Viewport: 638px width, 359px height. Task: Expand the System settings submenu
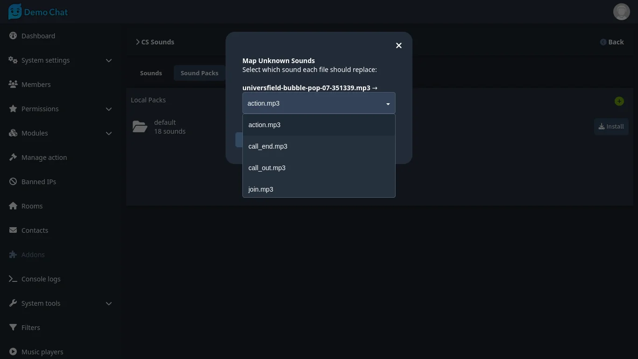click(108, 60)
